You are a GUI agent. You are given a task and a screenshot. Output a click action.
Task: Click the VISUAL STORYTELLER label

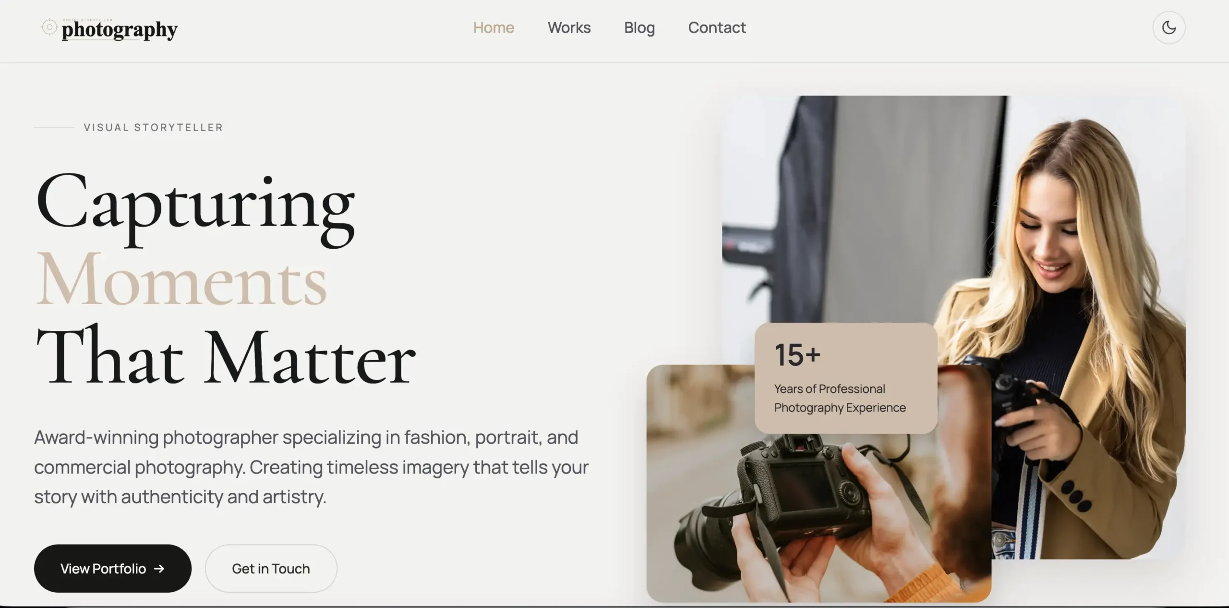click(x=154, y=127)
